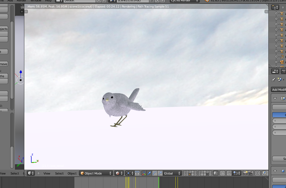This screenshot has height=188, width=286.
Task: Click the object icon in the Properties breadcrumb
Action: click(x=279, y=79)
